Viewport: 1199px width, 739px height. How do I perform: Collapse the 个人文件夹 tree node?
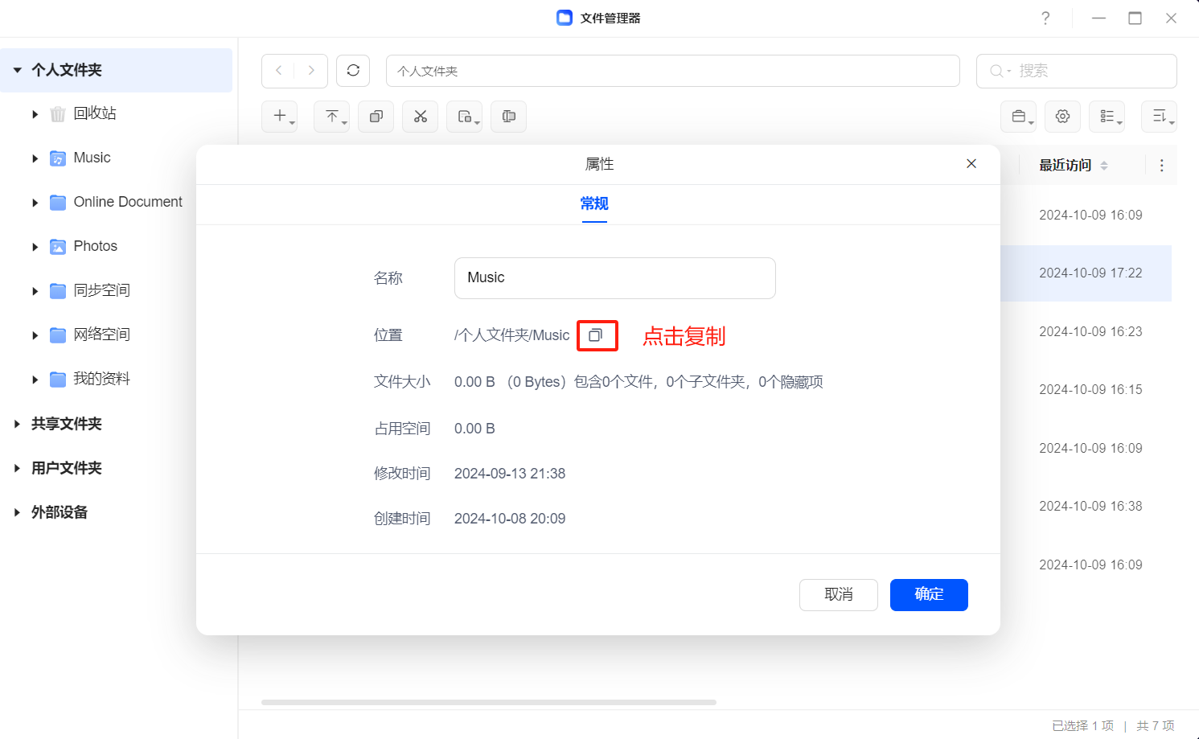(17, 70)
